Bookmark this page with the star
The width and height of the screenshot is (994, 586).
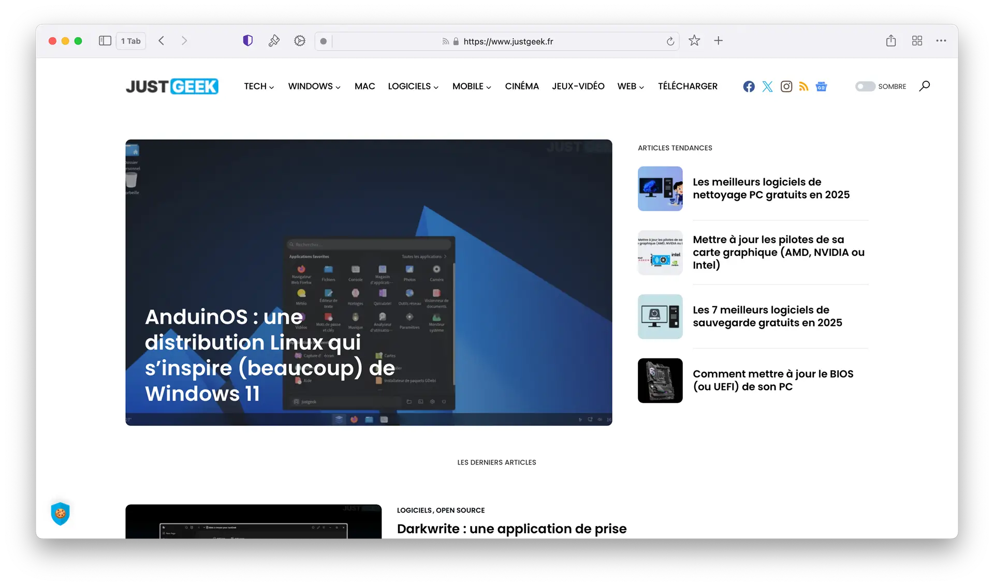click(x=694, y=41)
